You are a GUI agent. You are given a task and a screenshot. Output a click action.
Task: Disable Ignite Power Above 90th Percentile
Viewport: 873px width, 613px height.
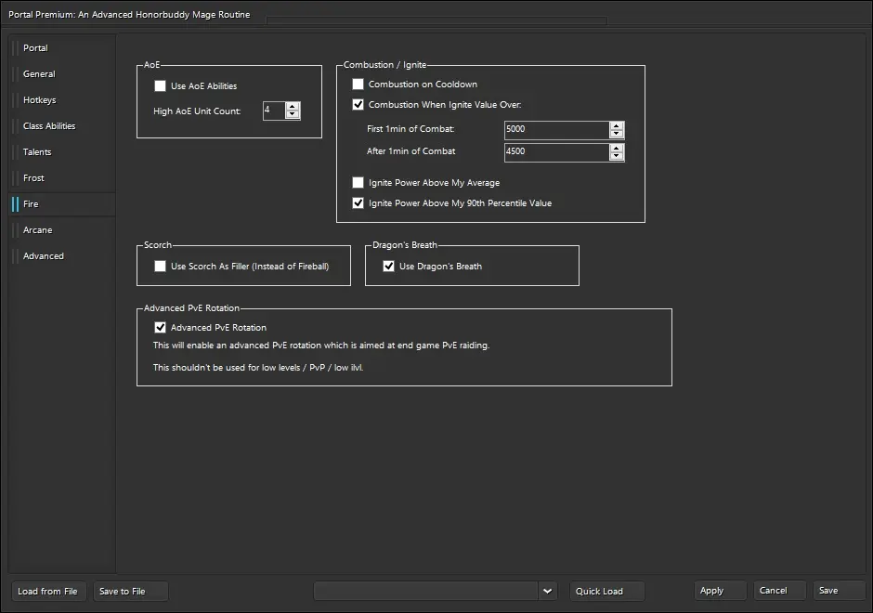pos(358,203)
